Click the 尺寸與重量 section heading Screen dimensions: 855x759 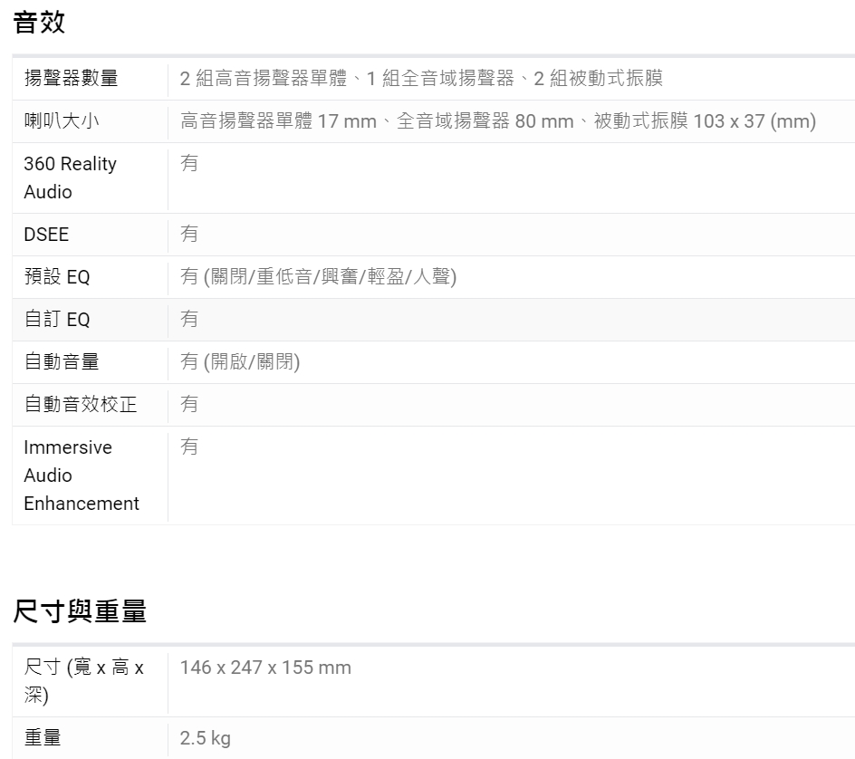(80, 612)
